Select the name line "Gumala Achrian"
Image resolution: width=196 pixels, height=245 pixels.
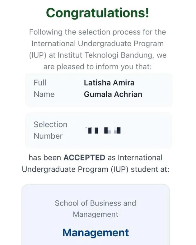point(113,94)
